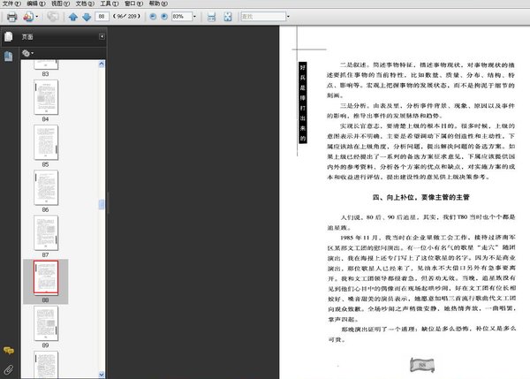530x379 pixels.
Task: Select page 86 thumbnail
Action: click(46, 187)
